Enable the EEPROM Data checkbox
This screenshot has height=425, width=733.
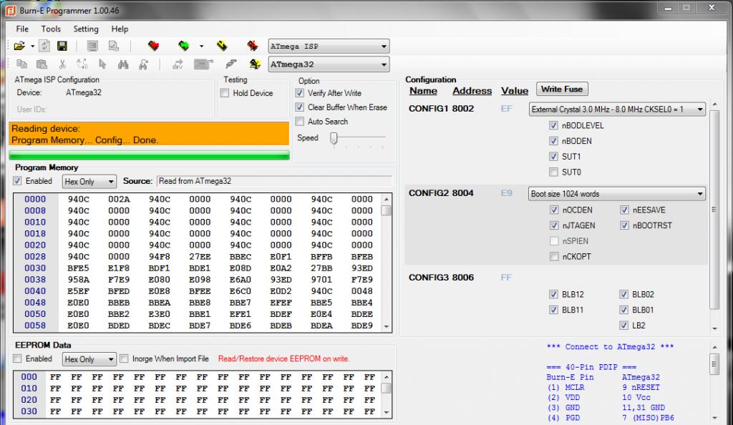click(x=17, y=358)
